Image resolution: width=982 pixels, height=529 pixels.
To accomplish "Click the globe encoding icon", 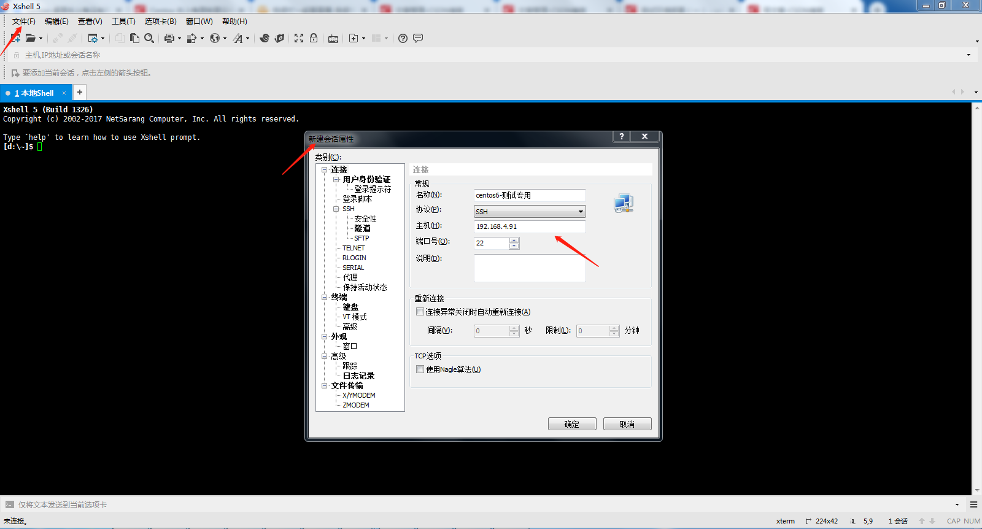I will click(215, 38).
